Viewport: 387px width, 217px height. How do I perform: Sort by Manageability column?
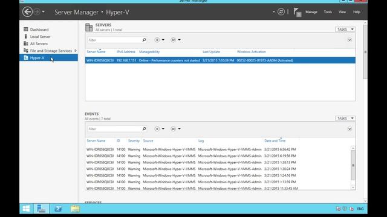[x=149, y=52]
